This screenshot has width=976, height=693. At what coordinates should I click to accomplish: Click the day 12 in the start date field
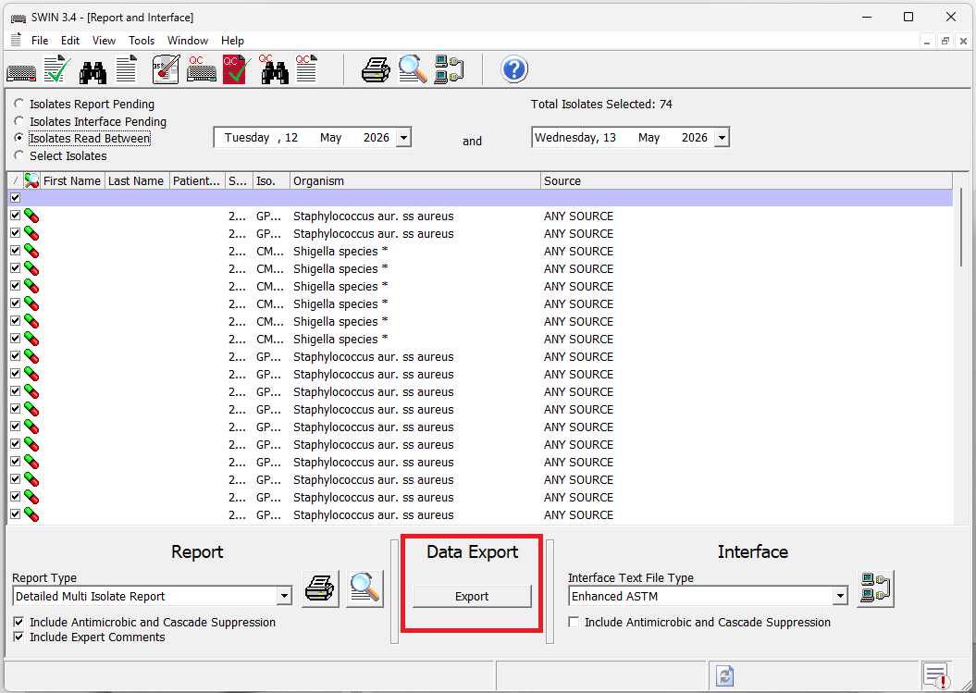pyautogui.click(x=291, y=138)
